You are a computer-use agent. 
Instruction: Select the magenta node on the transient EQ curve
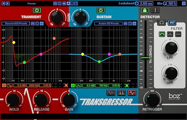coord(41,54)
